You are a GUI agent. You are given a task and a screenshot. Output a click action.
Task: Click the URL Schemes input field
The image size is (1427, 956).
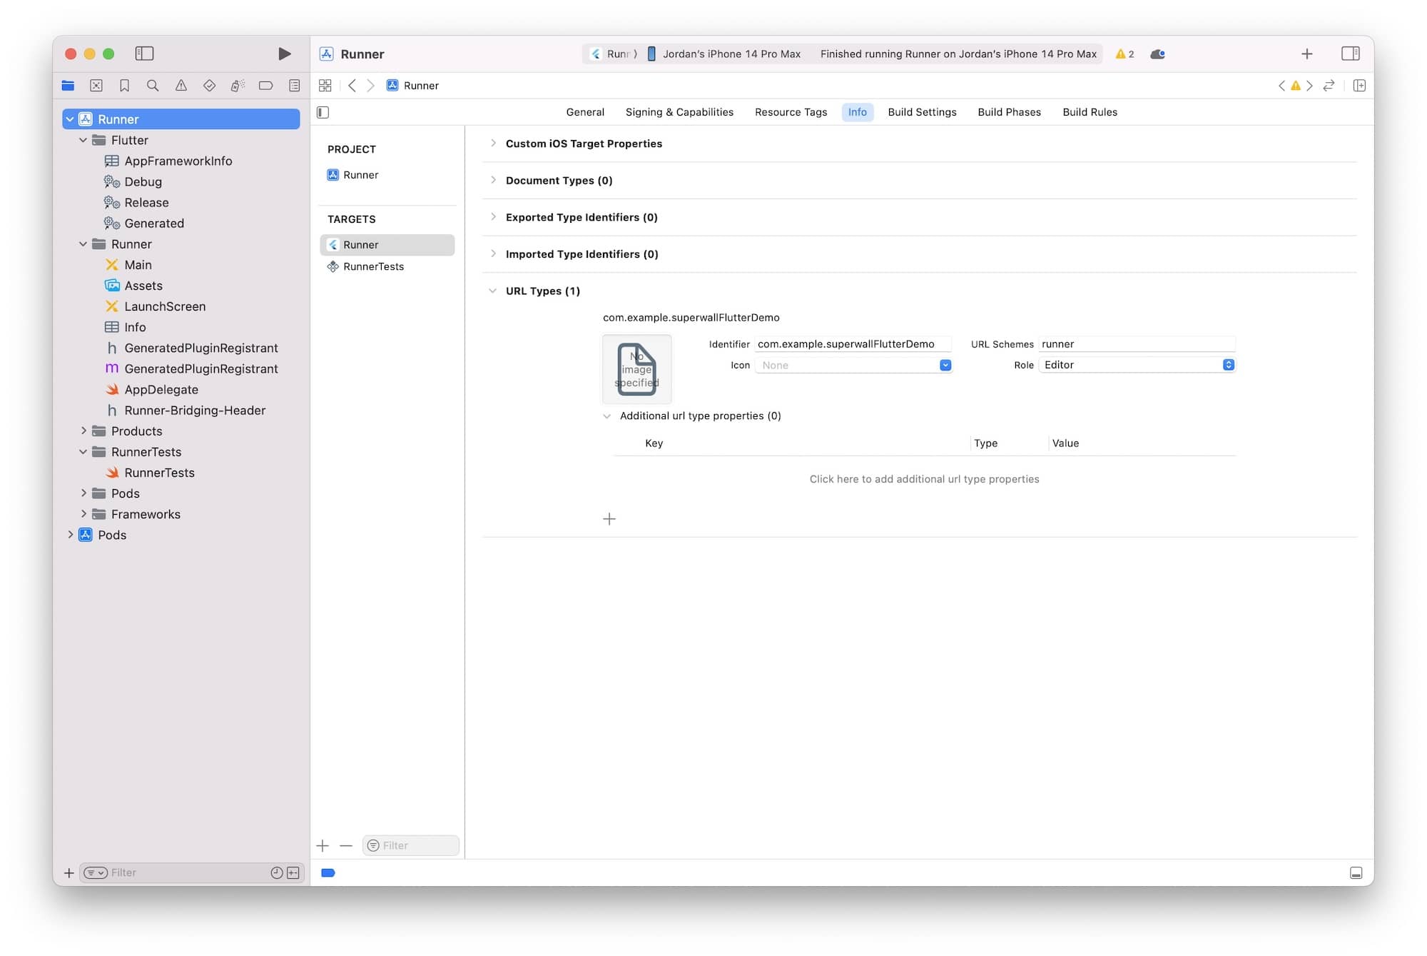(x=1136, y=344)
